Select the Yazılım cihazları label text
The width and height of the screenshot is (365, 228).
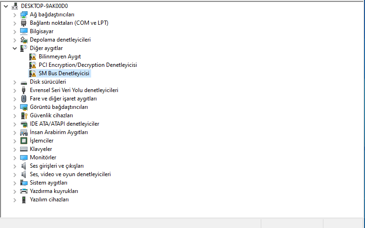[50, 199]
